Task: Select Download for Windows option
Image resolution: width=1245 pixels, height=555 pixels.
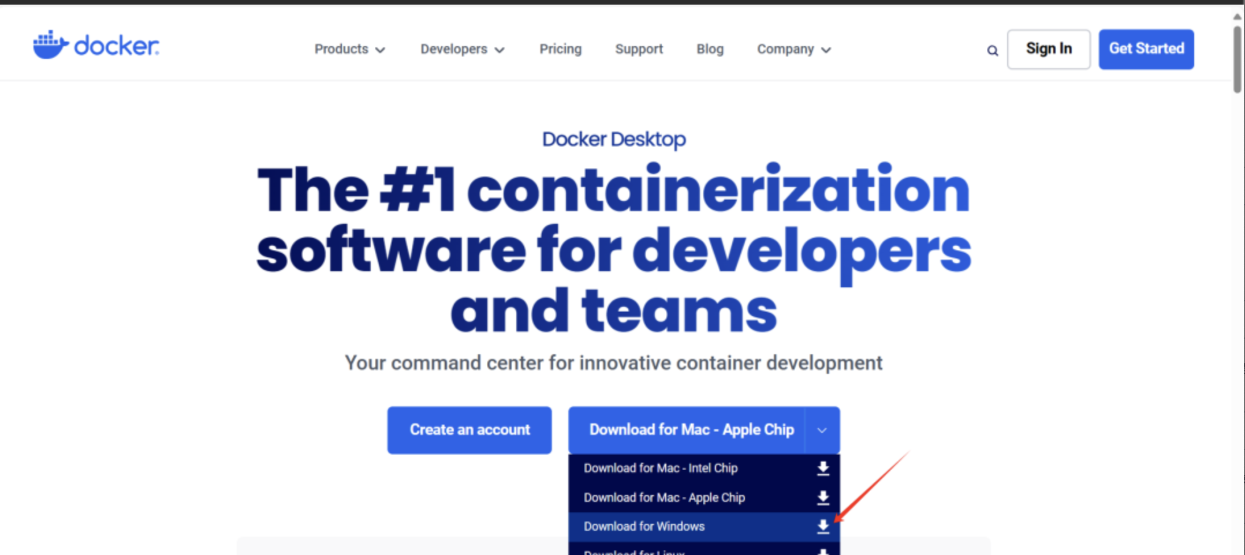Action: point(704,527)
